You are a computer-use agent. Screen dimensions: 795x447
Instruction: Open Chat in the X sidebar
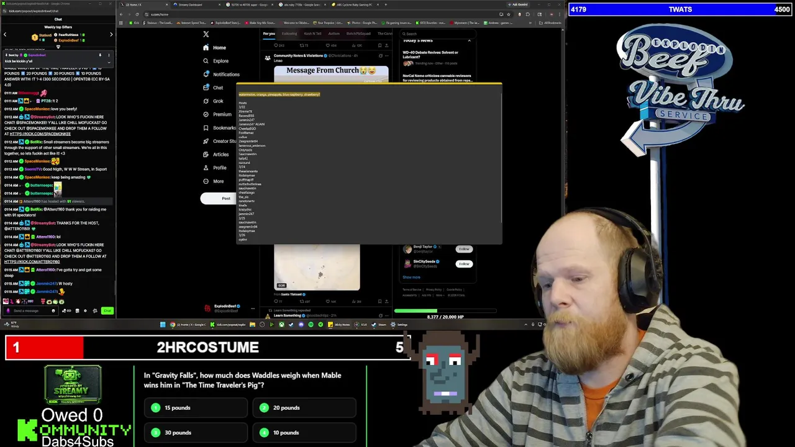212,88
